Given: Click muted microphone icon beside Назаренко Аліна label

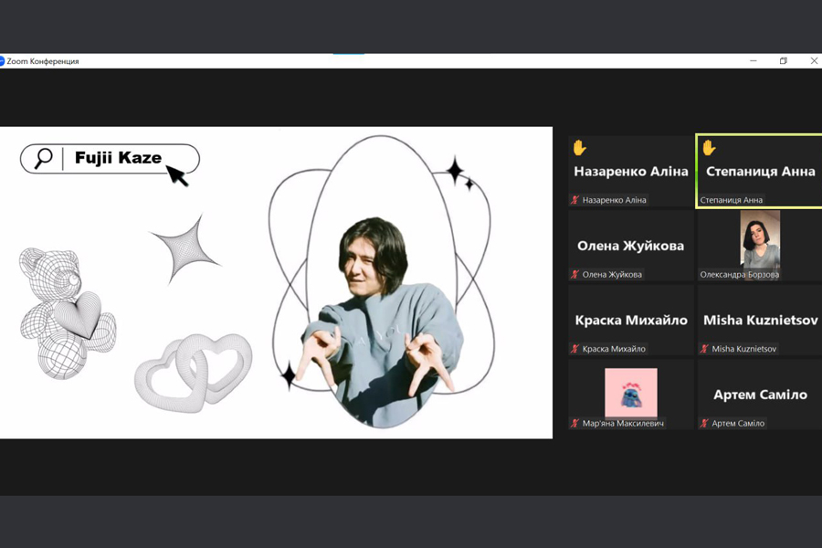Looking at the screenshot, I should pos(575,200).
